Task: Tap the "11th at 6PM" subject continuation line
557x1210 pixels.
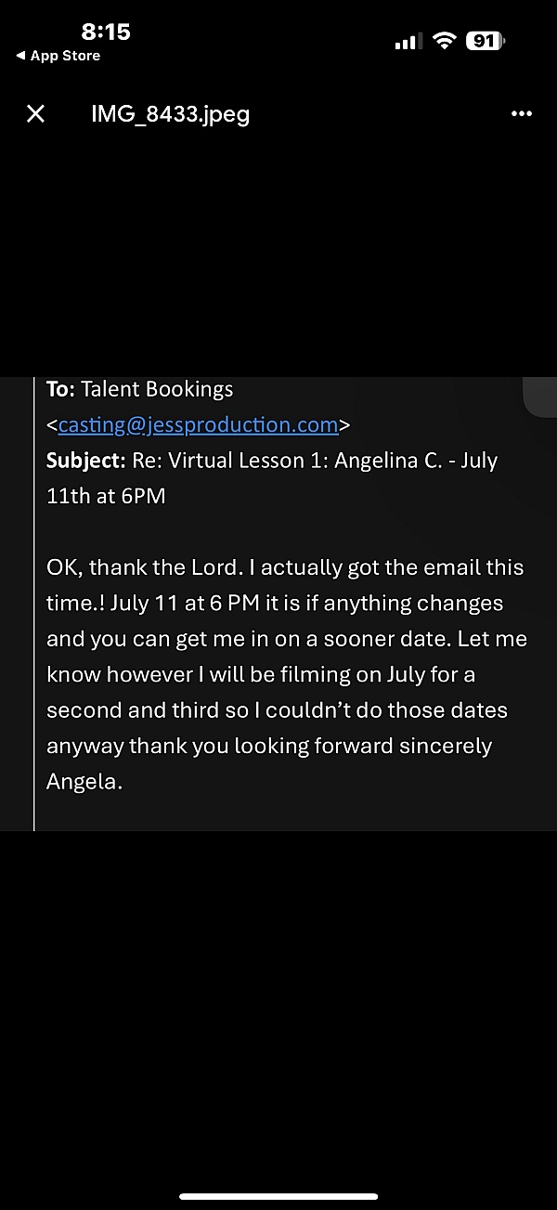Action: (106, 496)
